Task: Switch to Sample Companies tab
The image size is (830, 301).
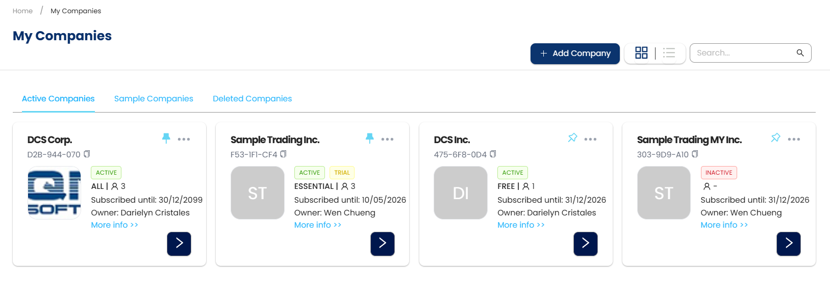Action: tap(154, 99)
